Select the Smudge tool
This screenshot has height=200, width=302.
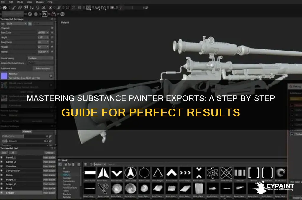coord(38,8)
